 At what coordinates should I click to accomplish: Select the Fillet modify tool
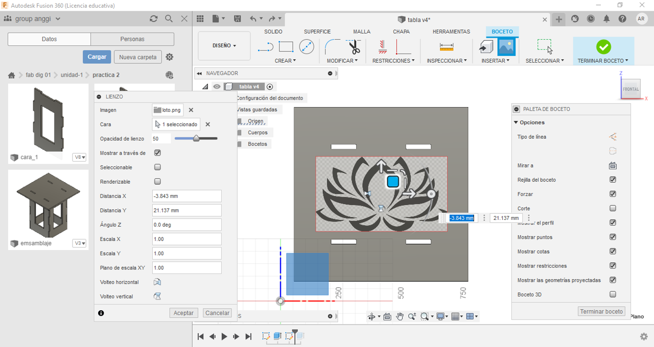(x=333, y=47)
